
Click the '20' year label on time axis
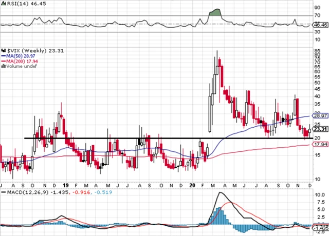click(x=192, y=184)
